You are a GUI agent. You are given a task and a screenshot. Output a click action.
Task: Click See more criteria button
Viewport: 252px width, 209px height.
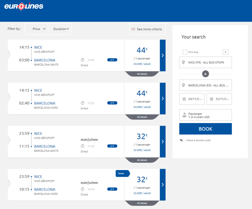pos(148,29)
